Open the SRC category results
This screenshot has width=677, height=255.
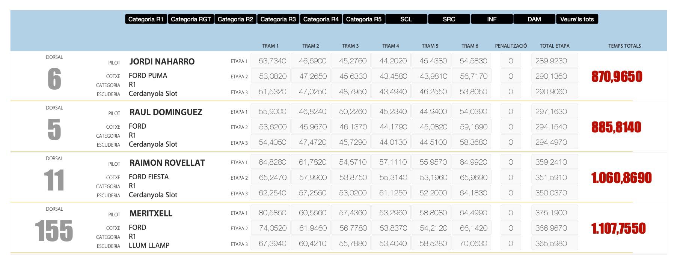tap(449, 19)
